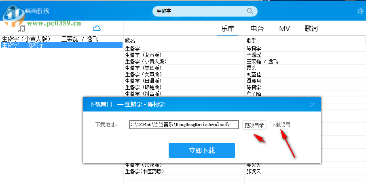366x185 pixels.
Task: Click the search magnifier icon
Action: (250, 11)
